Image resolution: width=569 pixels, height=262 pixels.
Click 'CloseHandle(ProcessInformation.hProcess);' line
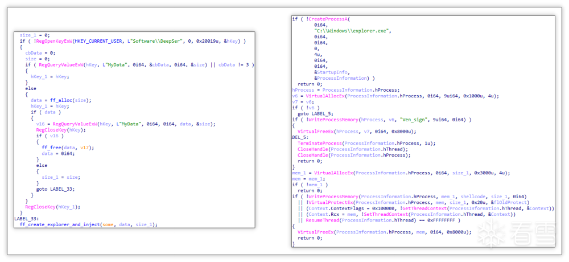click(354, 155)
